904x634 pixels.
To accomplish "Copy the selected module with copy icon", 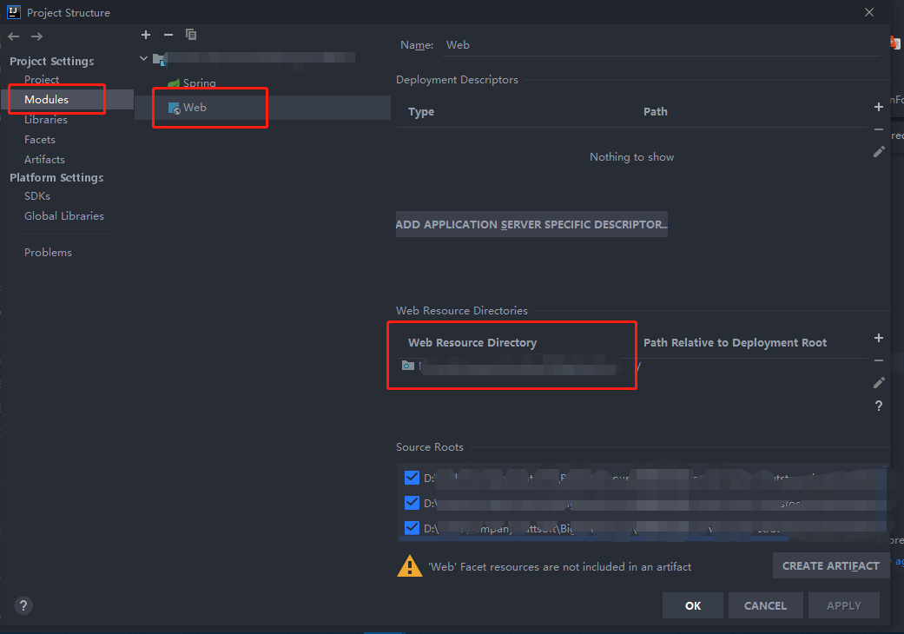I will (191, 35).
